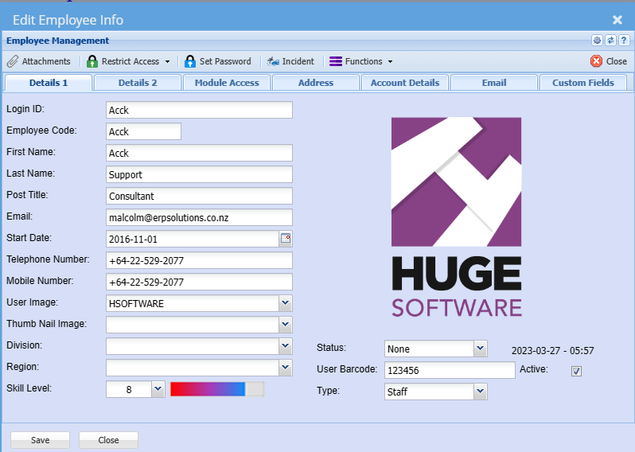Screen dimensions: 635x452
Task: Click the HUGE Software user image
Action: pos(457,216)
